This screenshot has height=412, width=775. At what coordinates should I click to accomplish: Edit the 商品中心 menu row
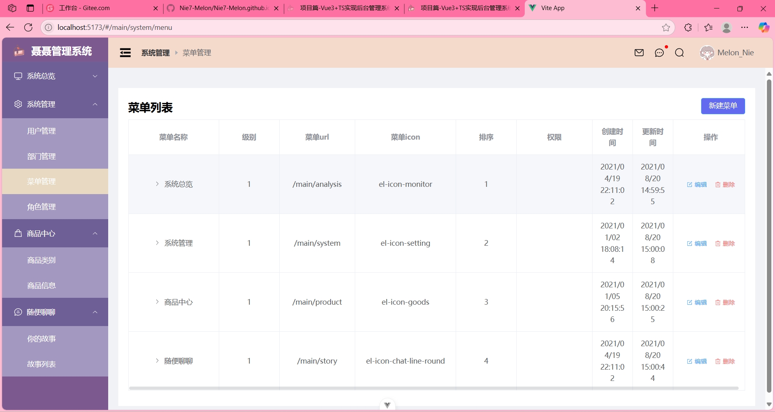click(697, 302)
